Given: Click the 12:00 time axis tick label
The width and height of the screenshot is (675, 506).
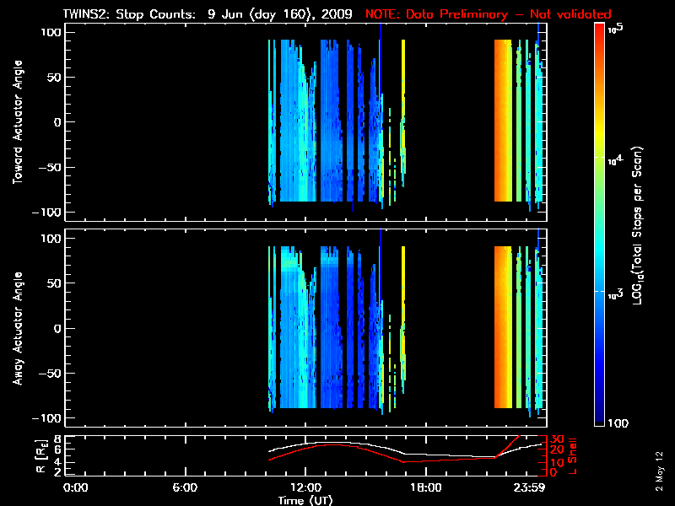Looking at the screenshot, I should point(305,487).
